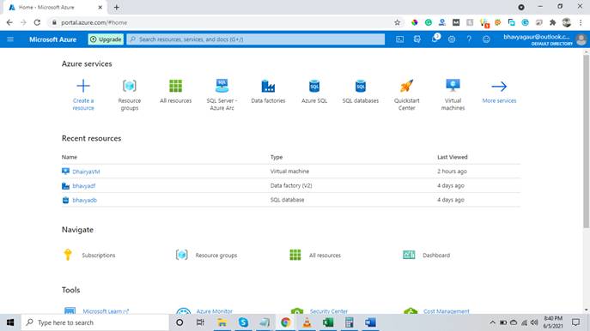Image resolution: width=590 pixels, height=331 pixels.
Task: Open Resource groups under Navigate
Action: (207, 255)
